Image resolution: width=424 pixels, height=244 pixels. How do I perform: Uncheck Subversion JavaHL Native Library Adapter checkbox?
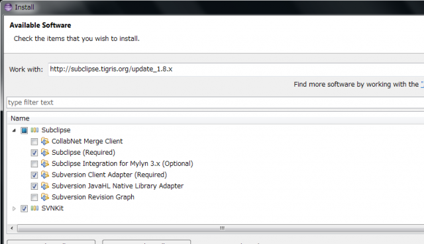[34, 186]
